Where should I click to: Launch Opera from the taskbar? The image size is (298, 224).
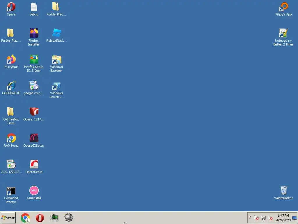click(40, 218)
